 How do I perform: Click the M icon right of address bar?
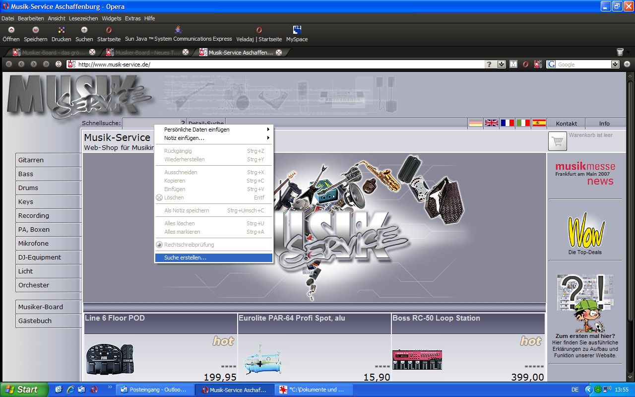[x=513, y=64]
